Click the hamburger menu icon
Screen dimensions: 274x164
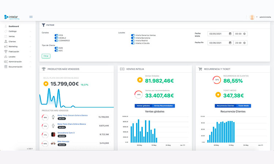click(31, 17)
